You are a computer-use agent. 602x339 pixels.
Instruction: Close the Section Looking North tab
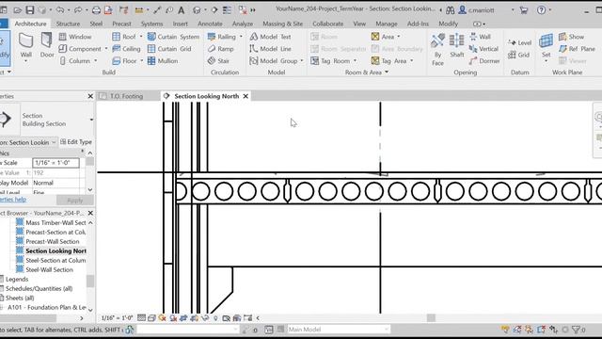246,96
